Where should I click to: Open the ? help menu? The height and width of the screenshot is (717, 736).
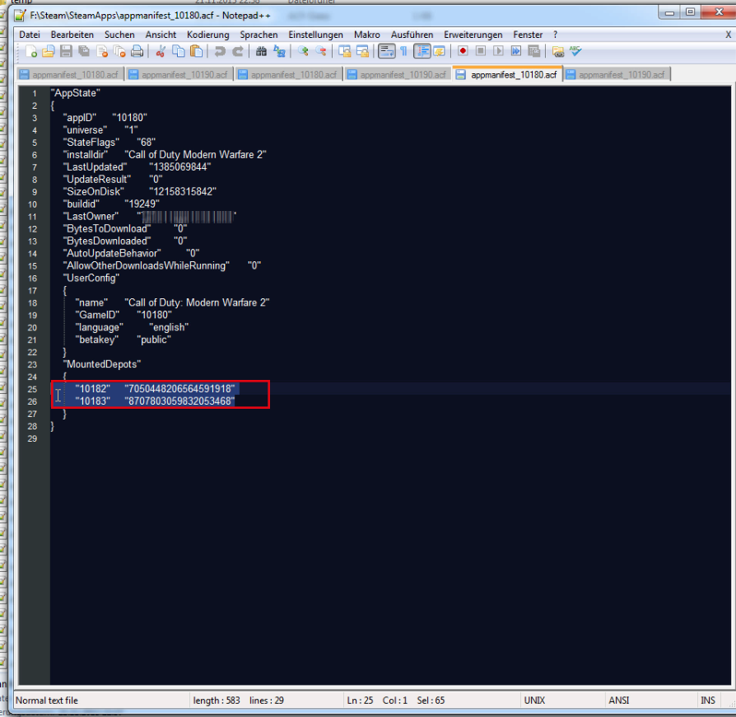click(555, 35)
